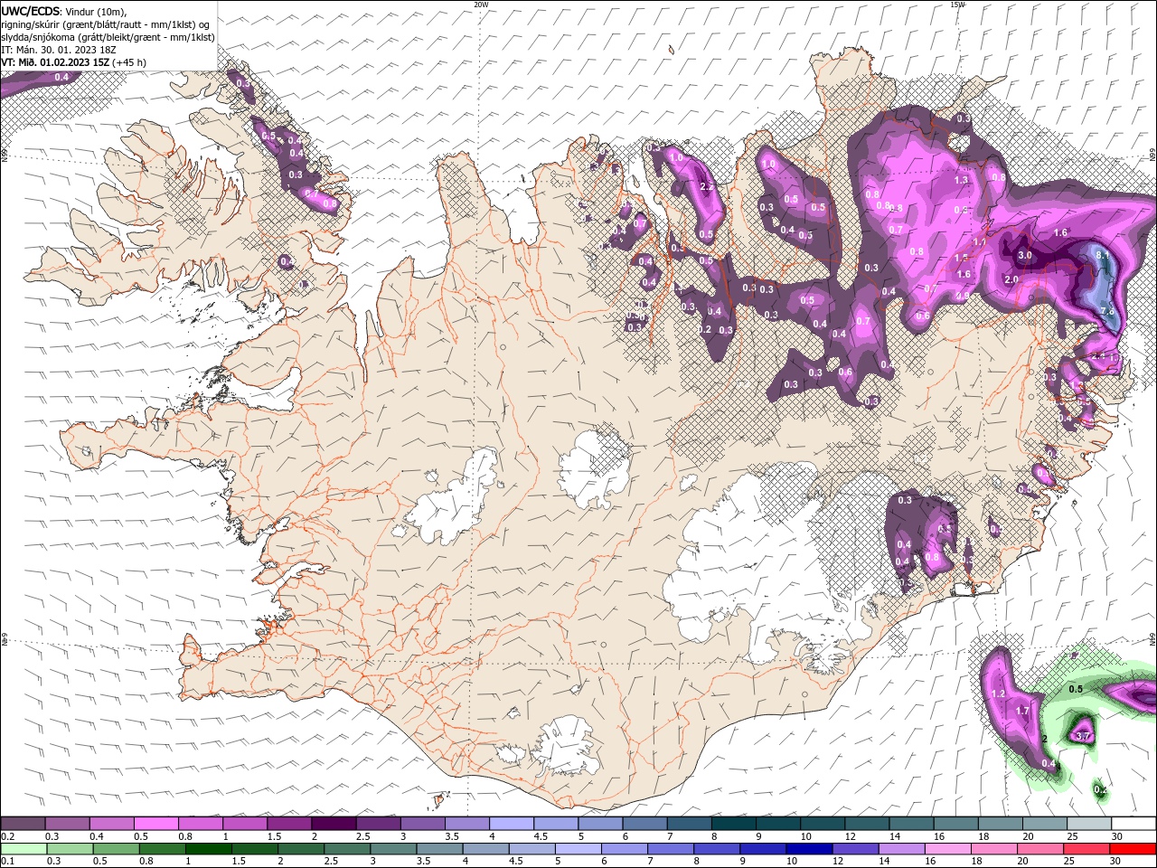Click the 20W longitude label
Image resolution: width=1157 pixels, height=868 pixels.
click(x=481, y=5)
